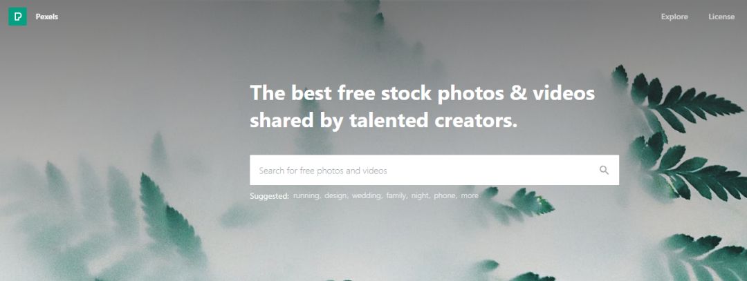Click the magnifying glass search icon
747x281 pixels.
(604, 171)
